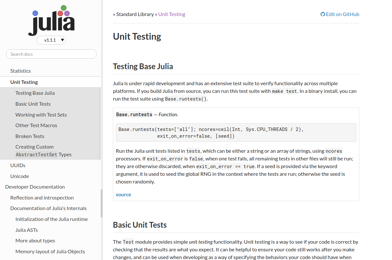Open More about types page
The image size is (392, 260).
[x=35, y=240]
